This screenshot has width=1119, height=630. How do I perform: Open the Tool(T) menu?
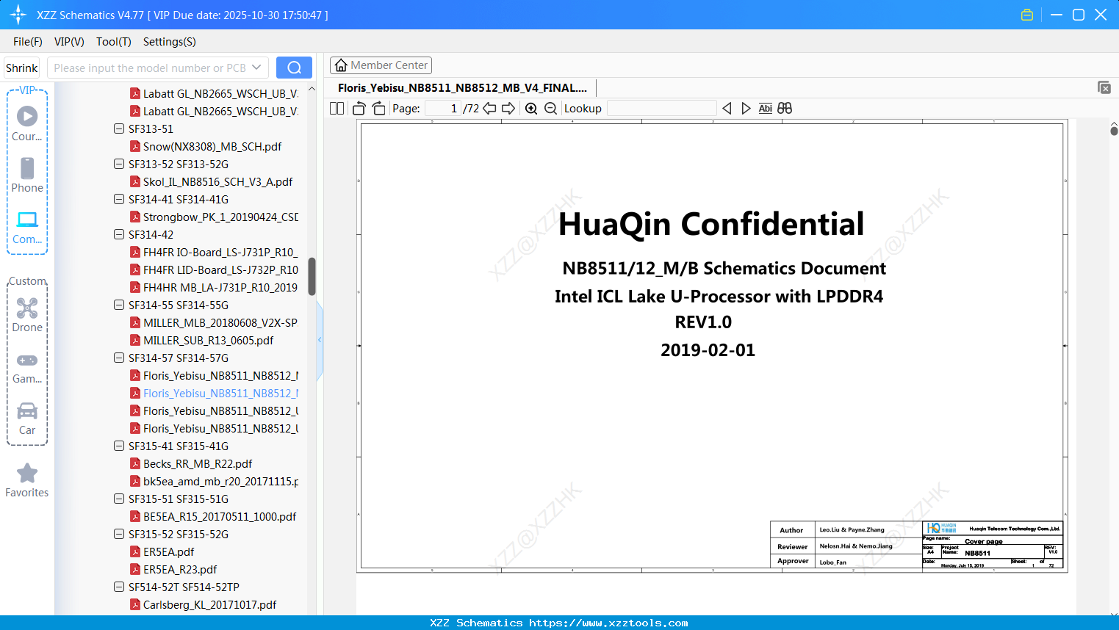[x=114, y=42]
